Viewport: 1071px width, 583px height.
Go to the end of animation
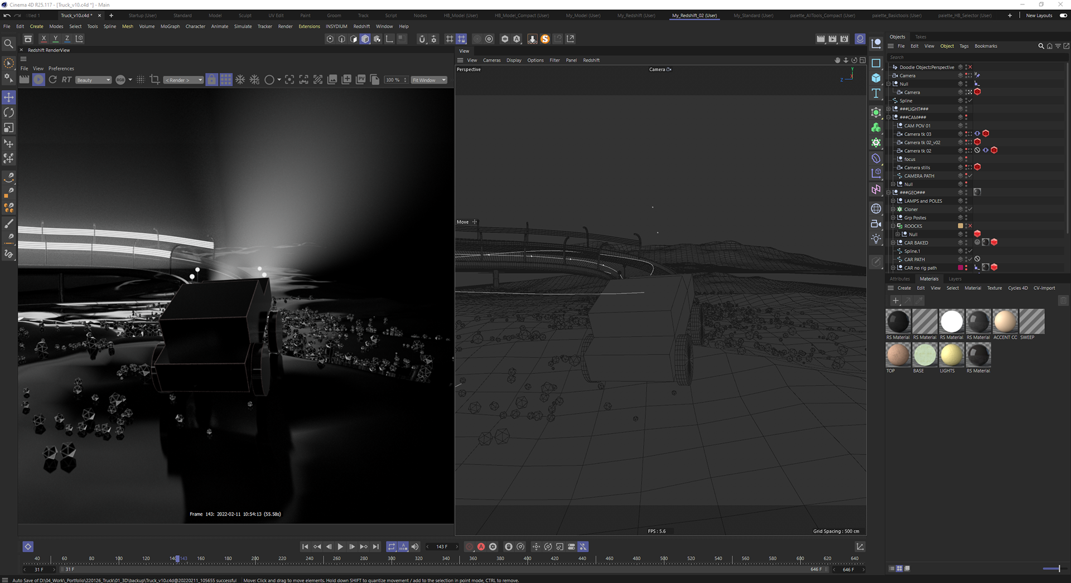pyautogui.click(x=376, y=547)
